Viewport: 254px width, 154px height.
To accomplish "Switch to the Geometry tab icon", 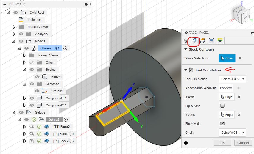I will pos(194,41).
